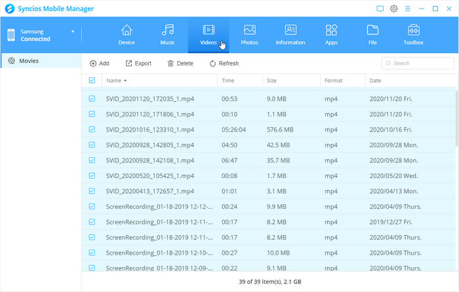Focus the Search input field

click(418, 63)
